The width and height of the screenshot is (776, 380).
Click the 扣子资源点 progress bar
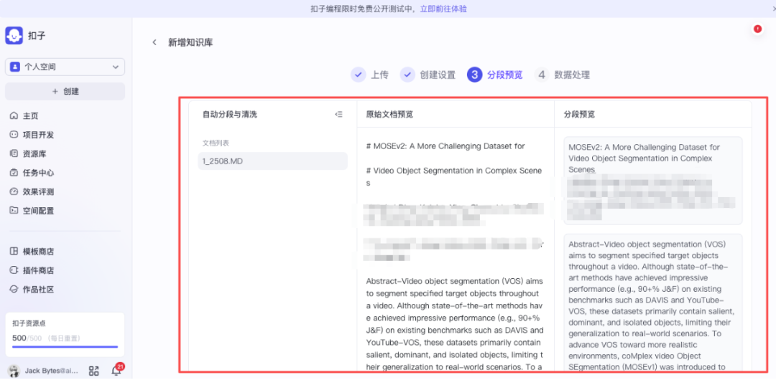pos(65,347)
